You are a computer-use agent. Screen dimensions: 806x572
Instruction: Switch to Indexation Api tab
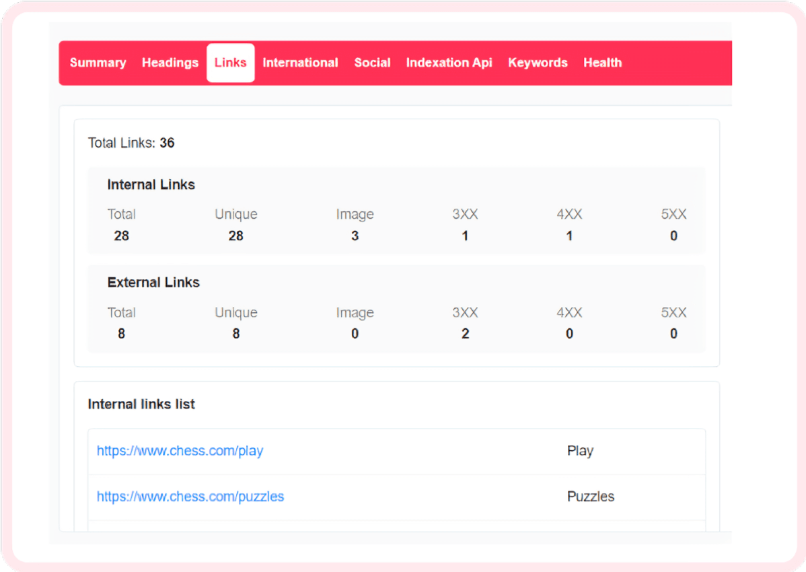click(449, 63)
